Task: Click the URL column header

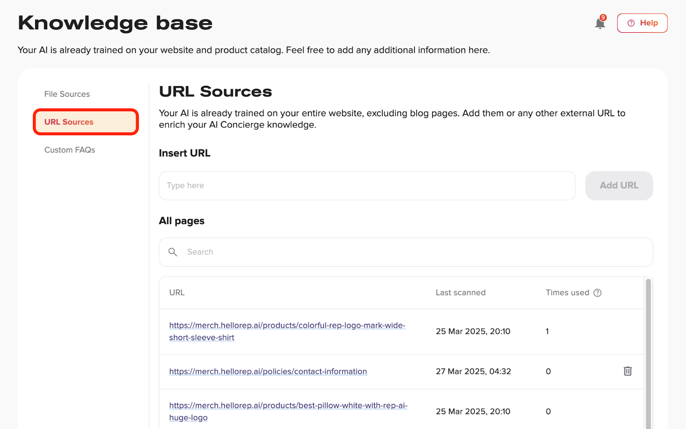Action: 177,293
